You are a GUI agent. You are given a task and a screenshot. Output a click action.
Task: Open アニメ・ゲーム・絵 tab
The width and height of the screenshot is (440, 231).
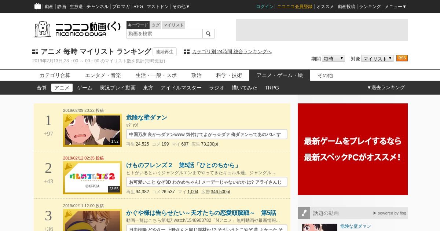pos(280,75)
